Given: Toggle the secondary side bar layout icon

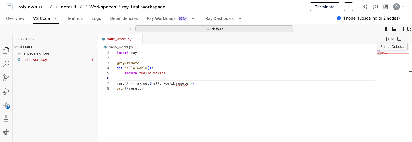Looking at the screenshot, I should tap(402, 29).
